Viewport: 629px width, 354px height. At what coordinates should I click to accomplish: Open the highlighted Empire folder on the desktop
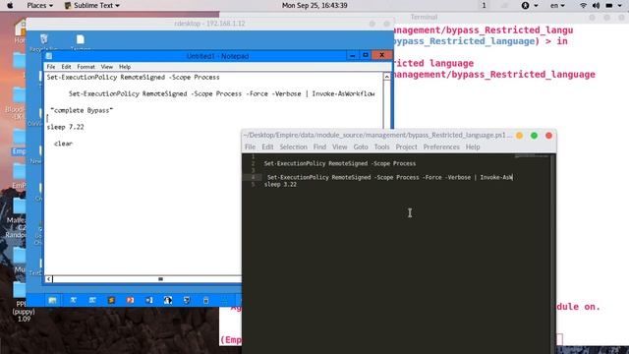19,142
